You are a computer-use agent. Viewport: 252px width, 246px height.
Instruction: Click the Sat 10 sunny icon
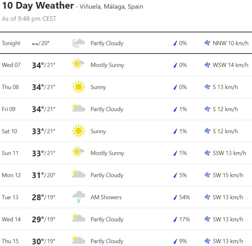pyautogui.click(x=78, y=131)
